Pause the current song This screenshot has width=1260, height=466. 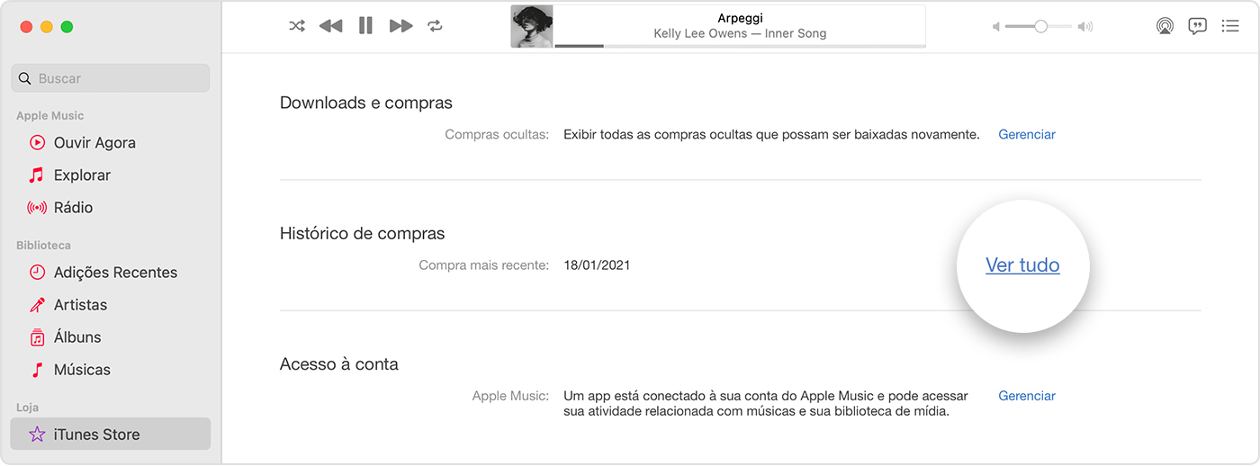[365, 26]
